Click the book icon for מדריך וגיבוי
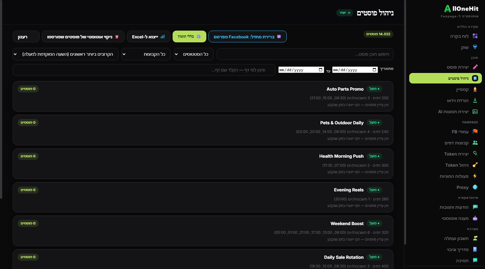485x269 pixels. [x=475, y=250]
